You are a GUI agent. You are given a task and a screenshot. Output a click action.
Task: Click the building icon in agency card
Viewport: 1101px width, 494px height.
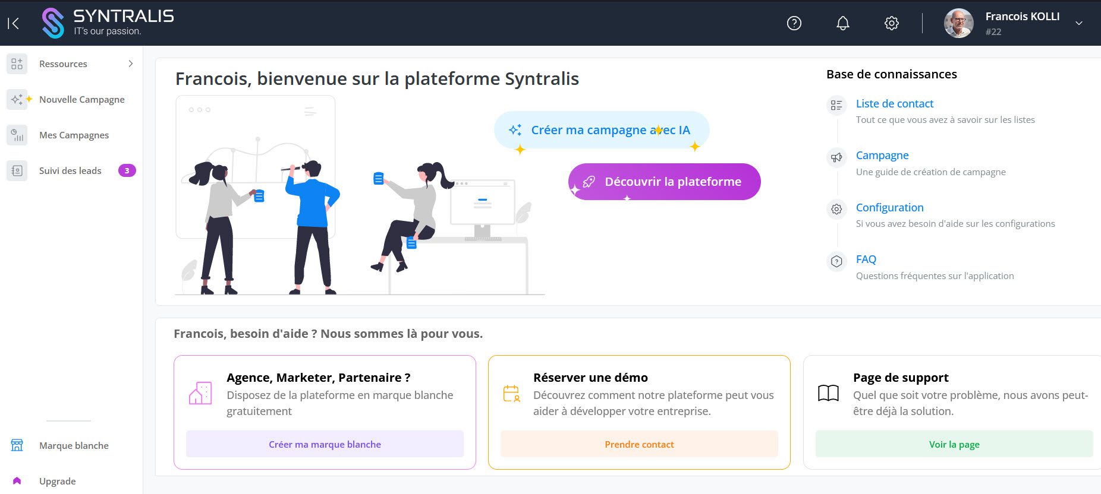tap(200, 393)
